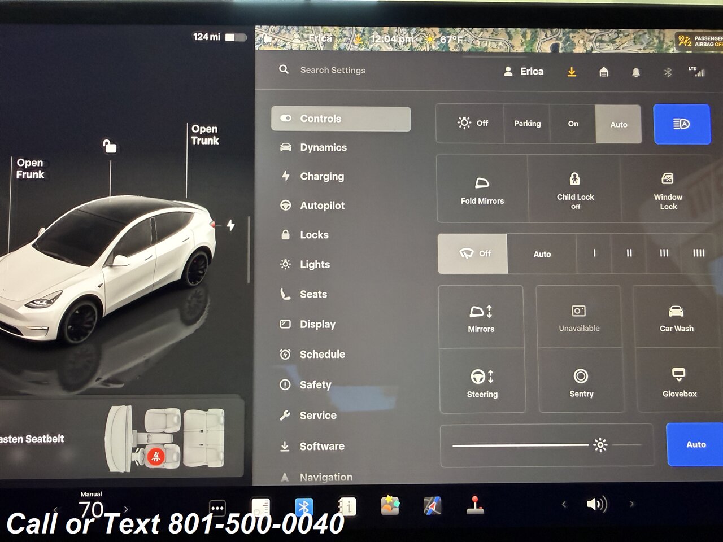Image resolution: width=723 pixels, height=542 pixels.
Task: Open the Bluetooth app in bottom bar
Action: 304,506
